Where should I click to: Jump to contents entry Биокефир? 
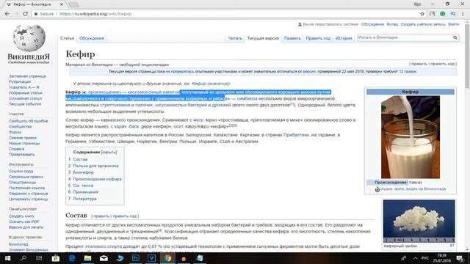pyautogui.click(x=83, y=172)
